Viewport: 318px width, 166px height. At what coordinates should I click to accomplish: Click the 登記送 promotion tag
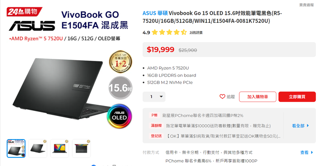156,136
